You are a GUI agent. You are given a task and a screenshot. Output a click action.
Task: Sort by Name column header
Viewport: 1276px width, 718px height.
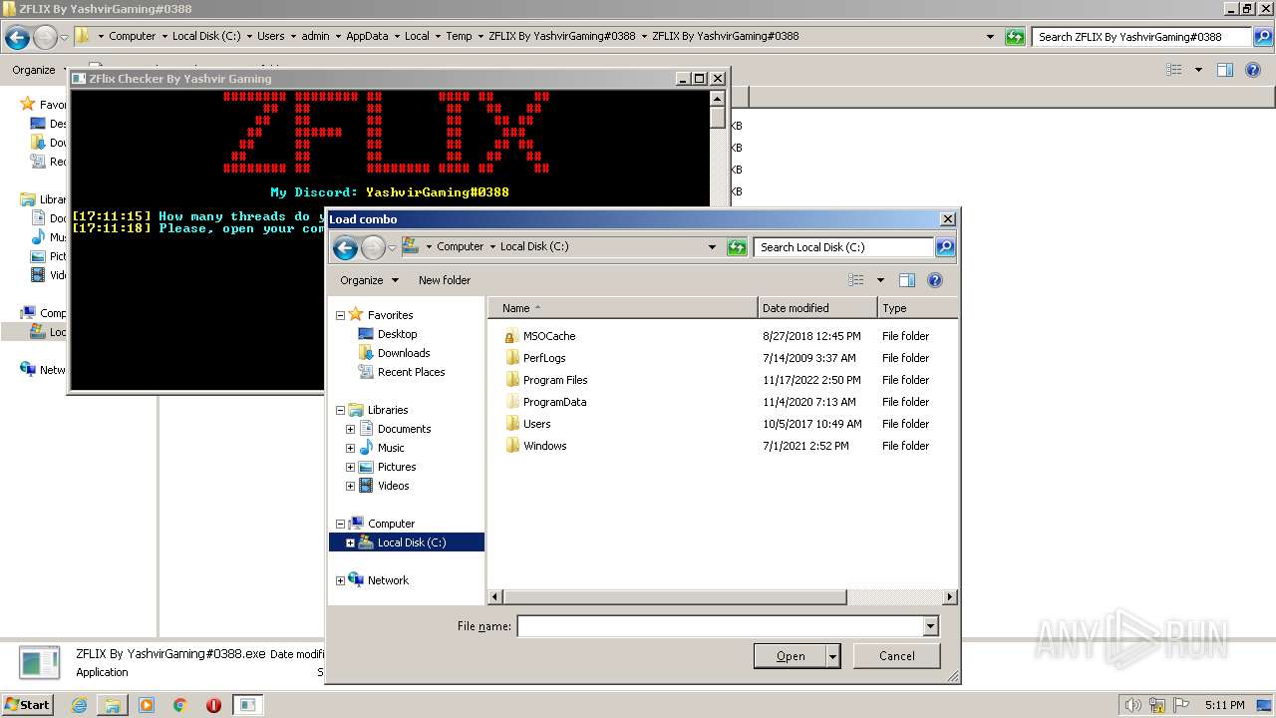point(624,308)
